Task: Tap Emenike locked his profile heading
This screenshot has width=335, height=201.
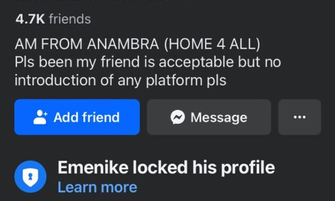Action: 166,168
